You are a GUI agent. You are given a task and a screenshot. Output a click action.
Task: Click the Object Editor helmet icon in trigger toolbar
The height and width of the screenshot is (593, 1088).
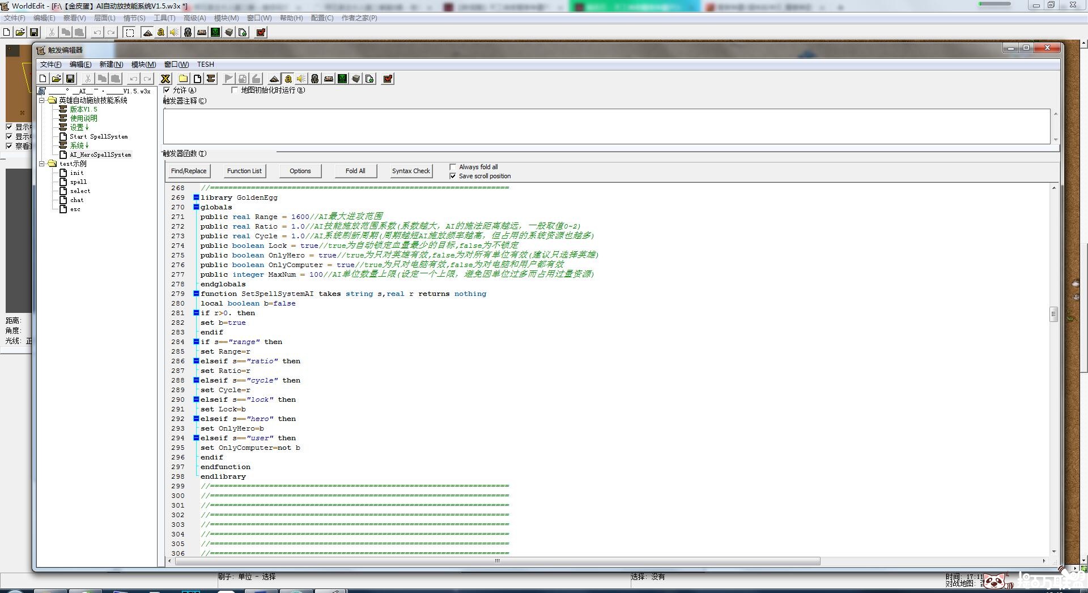pyautogui.click(x=315, y=79)
